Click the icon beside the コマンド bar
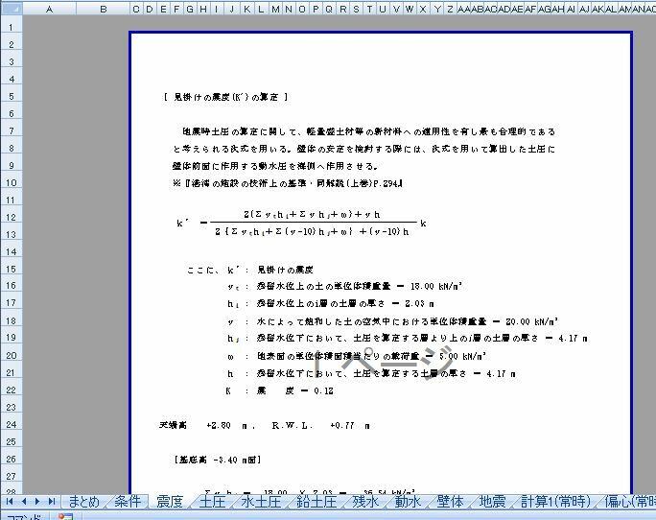Image resolution: width=656 pixels, height=520 pixels. tap(65, 517)
